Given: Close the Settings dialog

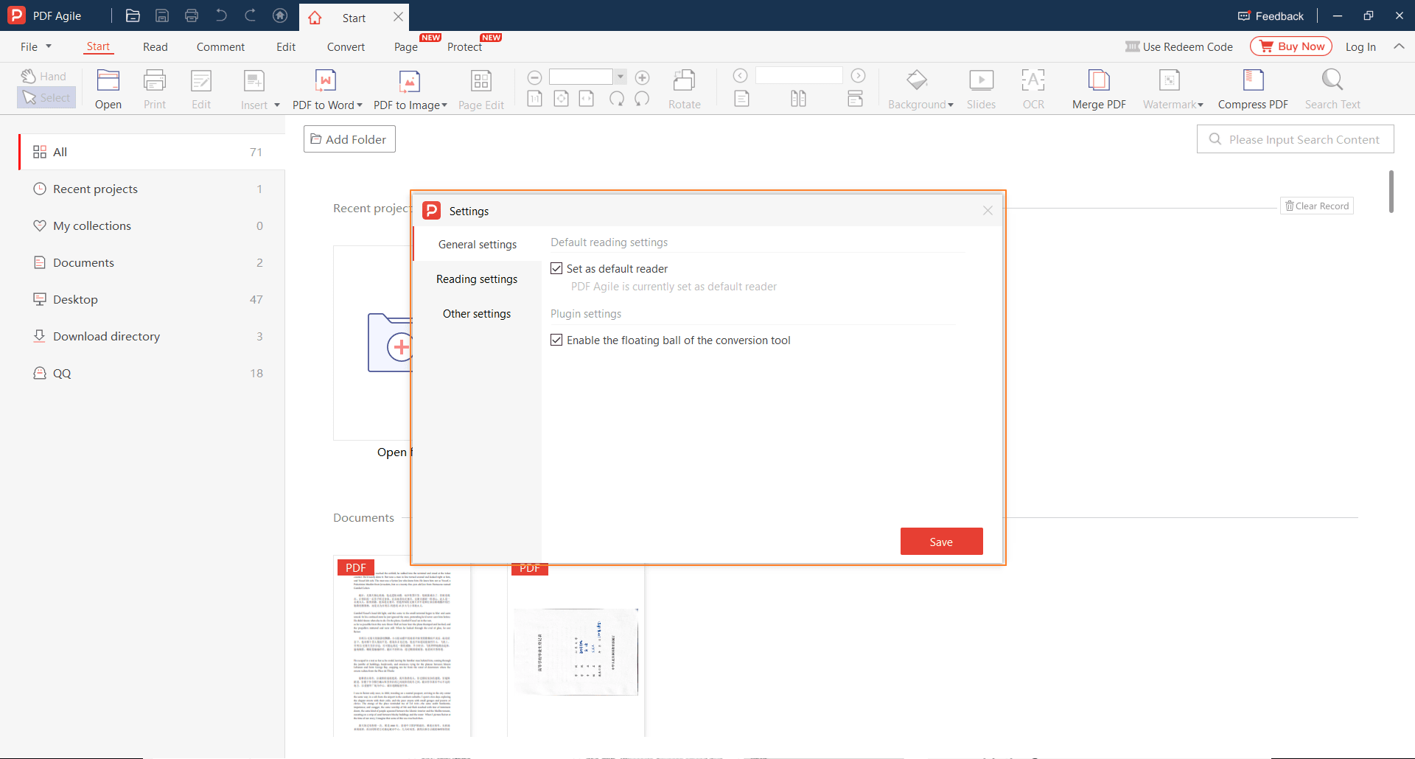Looking at the screenshot, I should pos(988,211).
